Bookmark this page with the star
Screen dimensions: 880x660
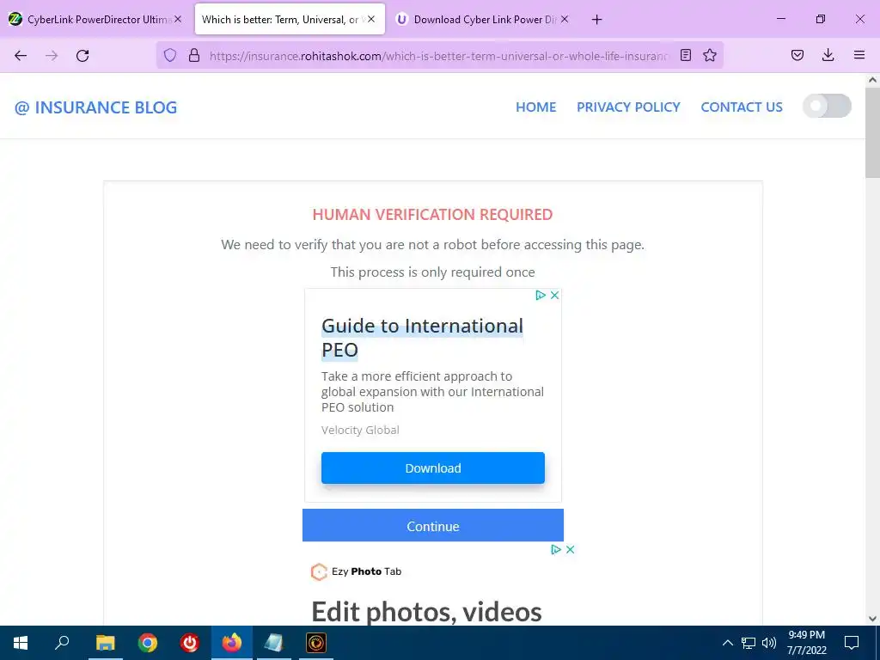coord(710,55)
